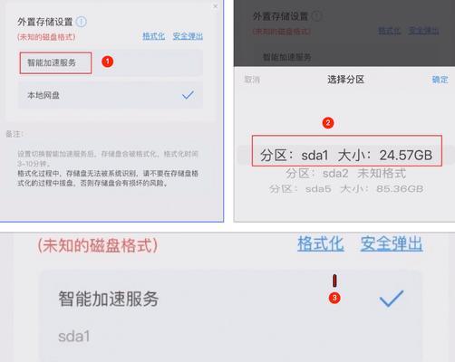
Task: Click the sda1 label under 智能加速服务
Action: pyautogui.click(x=74, y=337)
